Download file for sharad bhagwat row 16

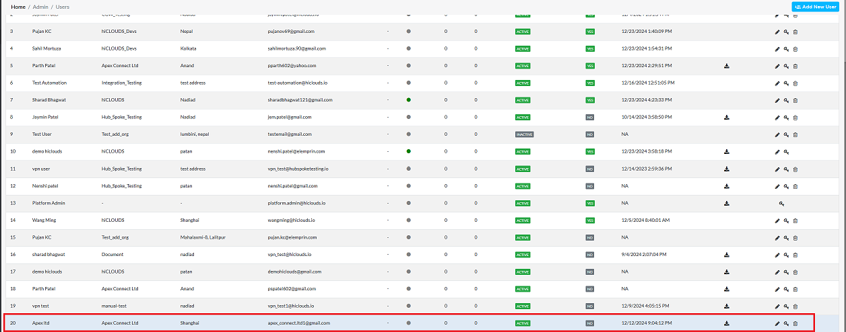[727, 255]
